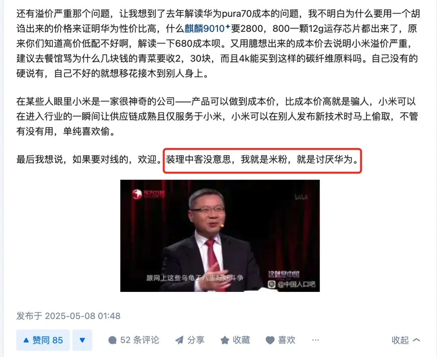Open the 52 条评论 comments
437x357 pixels.
point(134,340)
